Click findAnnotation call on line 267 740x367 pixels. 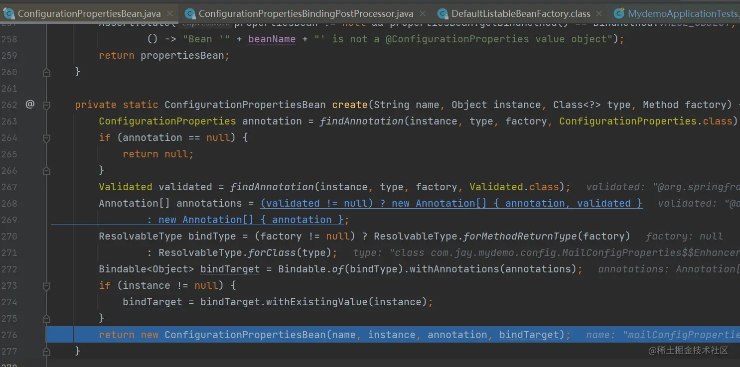(x=272, y=187)
